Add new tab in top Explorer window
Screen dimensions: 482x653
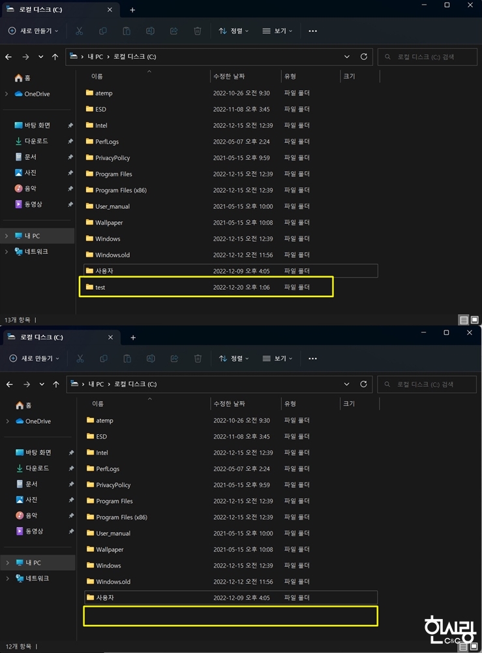[132, 10]
